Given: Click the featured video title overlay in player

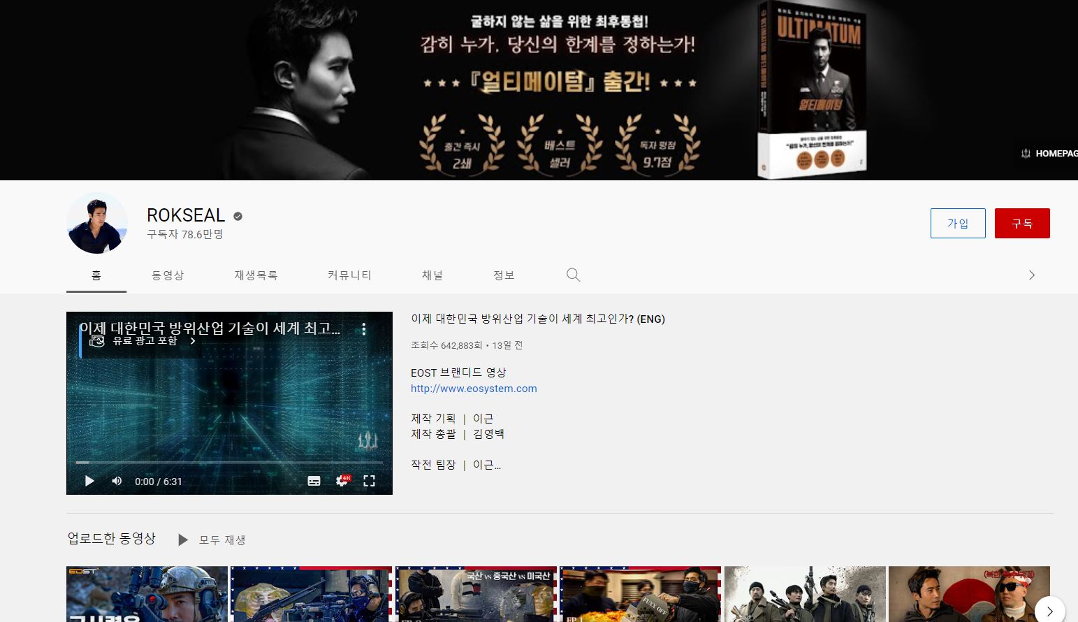Looking at the screenshot, I should [x=210, y=328].
